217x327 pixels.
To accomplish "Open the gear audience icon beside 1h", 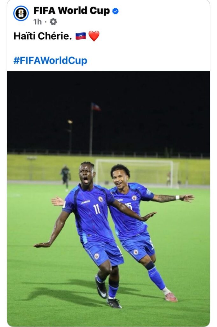I will [53, 22].
